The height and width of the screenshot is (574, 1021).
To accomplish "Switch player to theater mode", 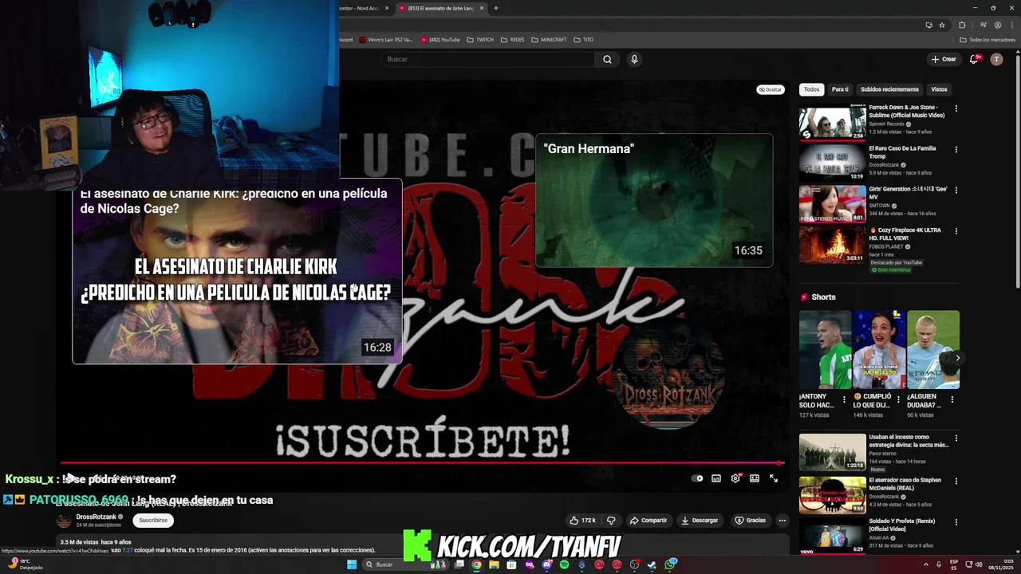I will pyautogui.click(x=755, y=478).
